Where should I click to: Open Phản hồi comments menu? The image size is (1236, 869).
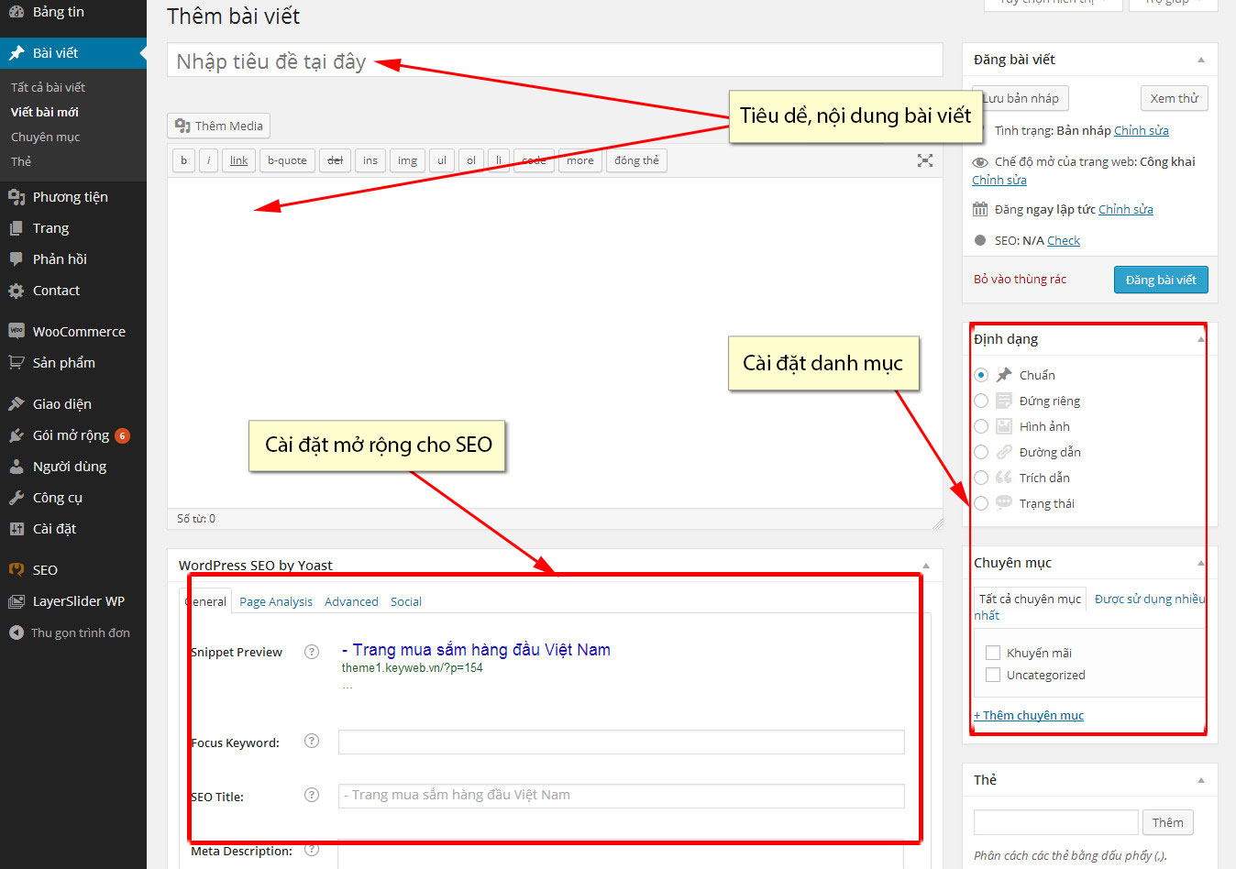(x=73, y=259)
